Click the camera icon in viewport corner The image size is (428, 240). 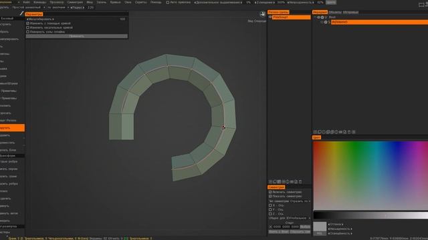(x=263, y=13)
